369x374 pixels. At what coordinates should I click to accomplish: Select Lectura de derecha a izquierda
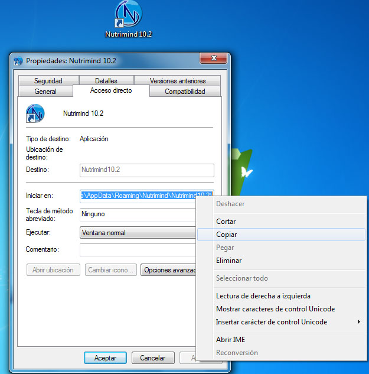[x=281, y=296]
